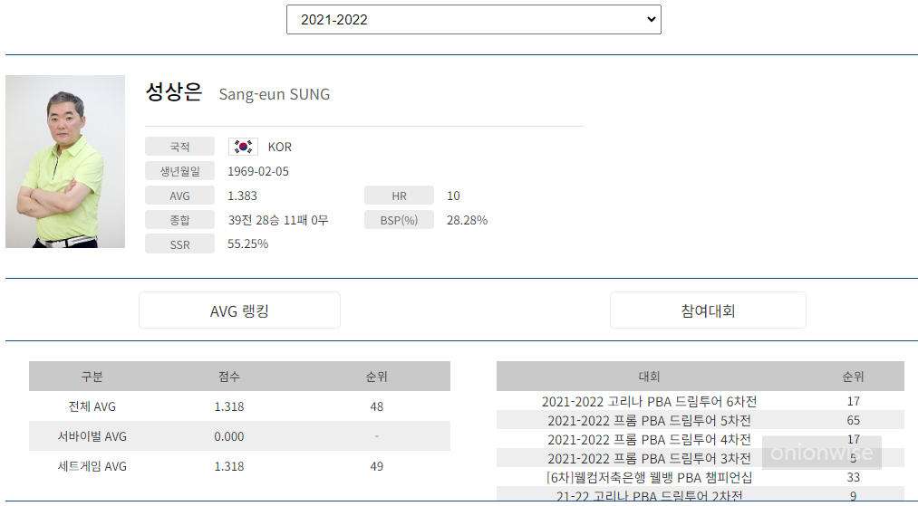
Task: Select rank 65 for 5차전
Action: coord(853,420)
